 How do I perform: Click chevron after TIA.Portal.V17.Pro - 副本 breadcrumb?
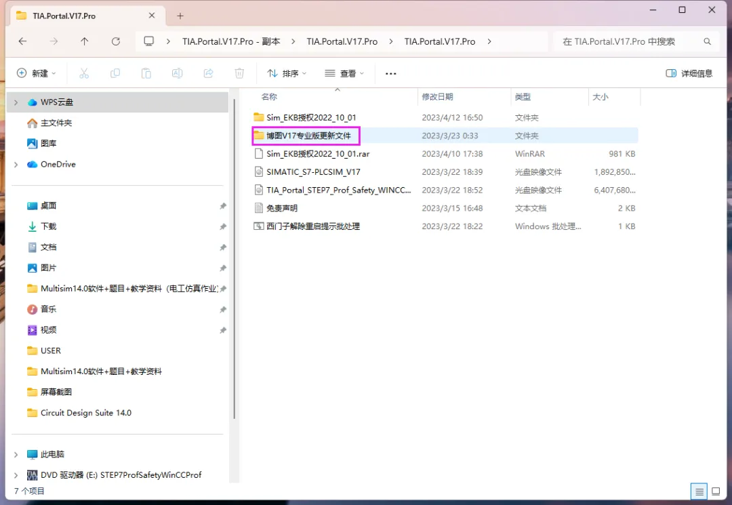pyautogui.click(x=293, y=41)
